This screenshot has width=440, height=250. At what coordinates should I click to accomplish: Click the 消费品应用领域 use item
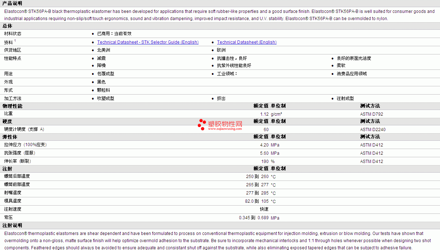(352, 74)
